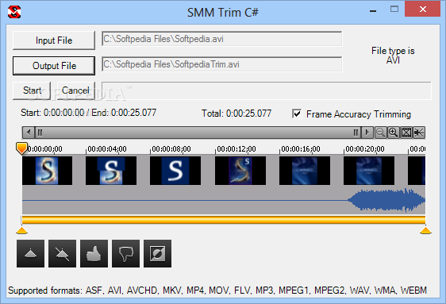Click the orange playhead marker at 00:00:00;00
The image size is (446, 304).
[21, 148]
